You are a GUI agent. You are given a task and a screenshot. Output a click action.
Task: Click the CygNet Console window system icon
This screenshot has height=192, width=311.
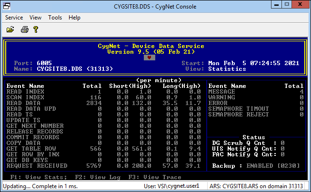tap(7, 6)
